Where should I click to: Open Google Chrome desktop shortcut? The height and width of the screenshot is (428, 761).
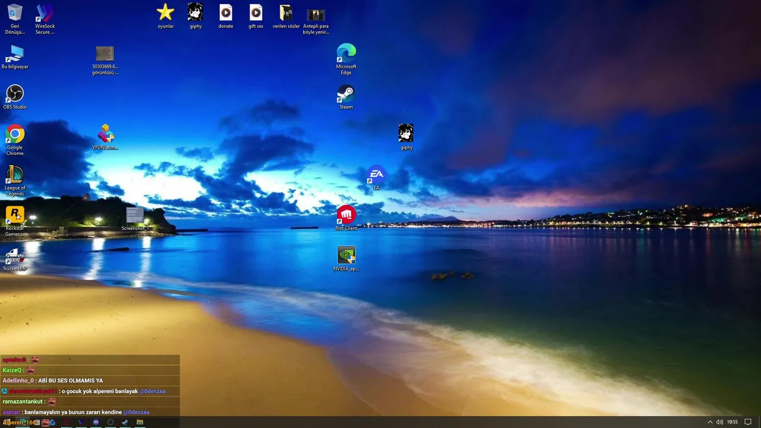point(15,140)
